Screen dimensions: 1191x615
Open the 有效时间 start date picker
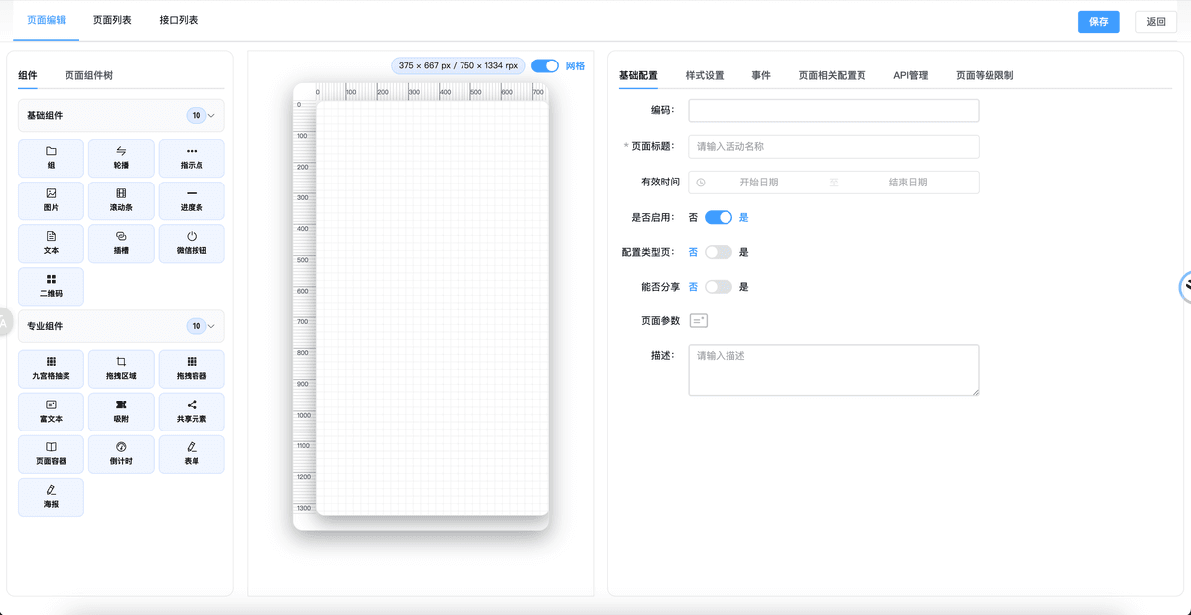pos(758,183)
